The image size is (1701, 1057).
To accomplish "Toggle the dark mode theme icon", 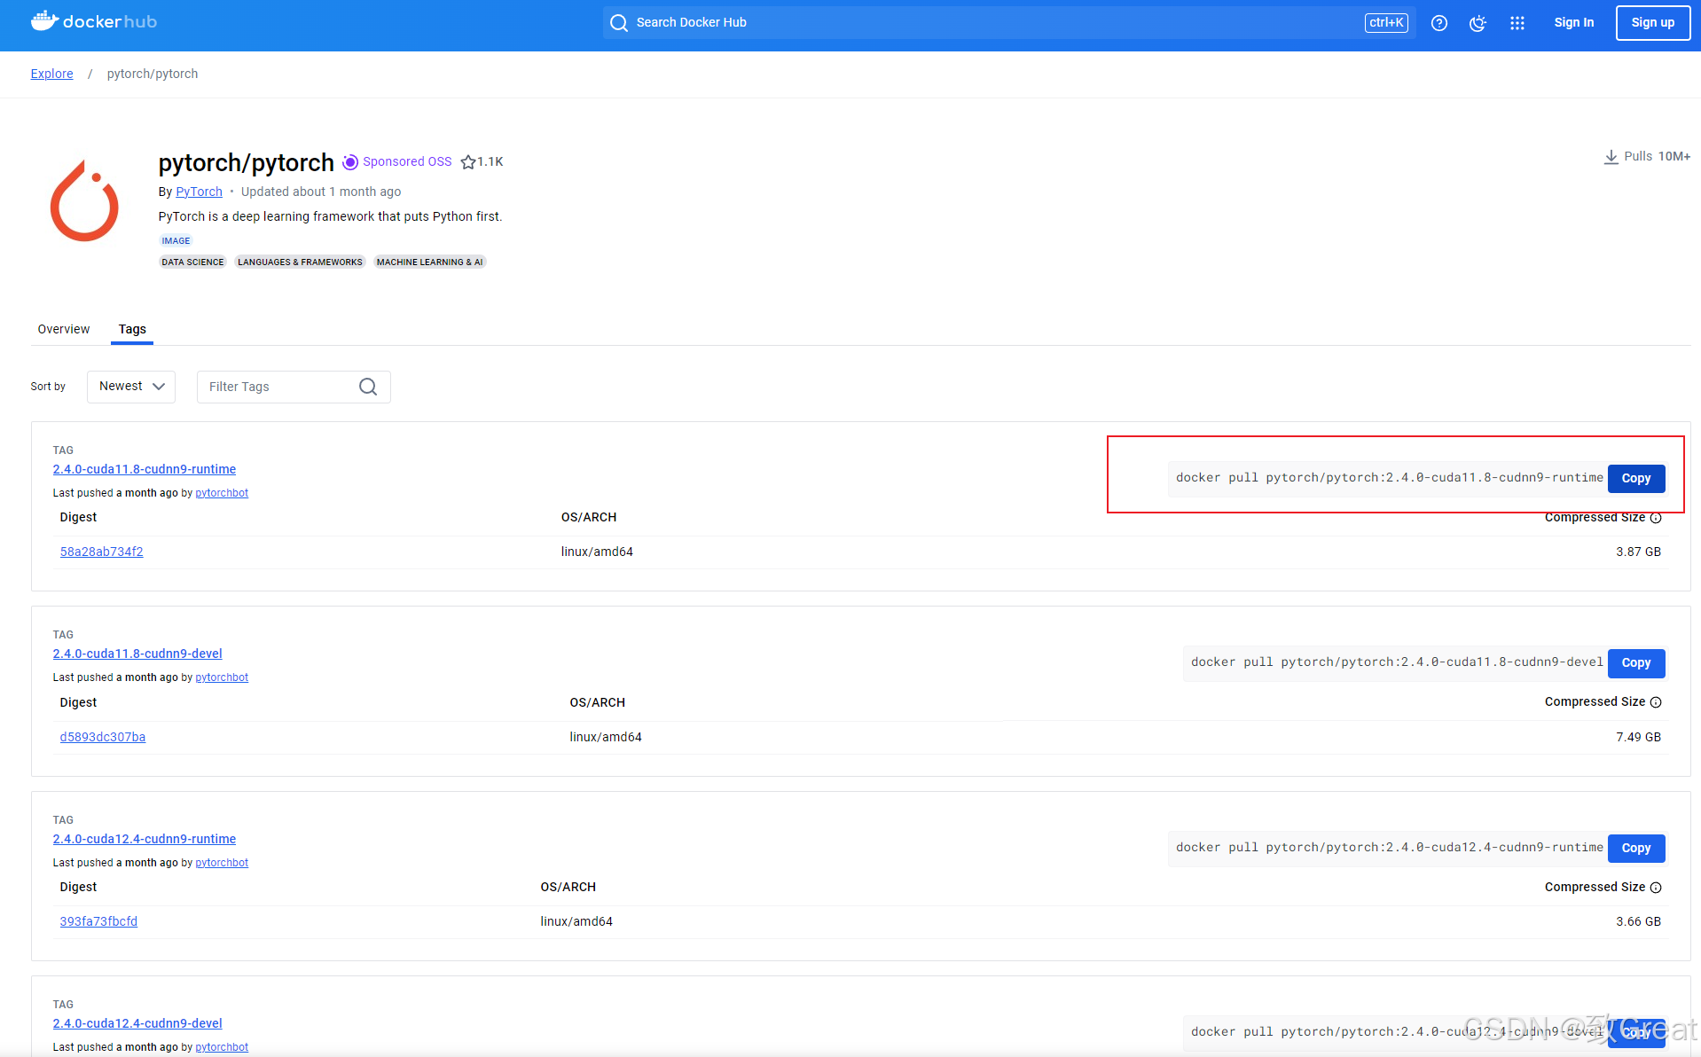I will click(1478, 23).
